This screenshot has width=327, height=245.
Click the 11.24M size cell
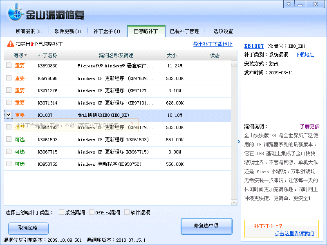coord(175,66)
